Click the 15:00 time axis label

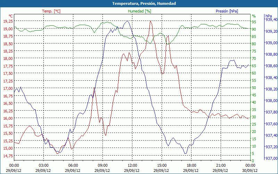pyautogui.click(x=162, y=165)
